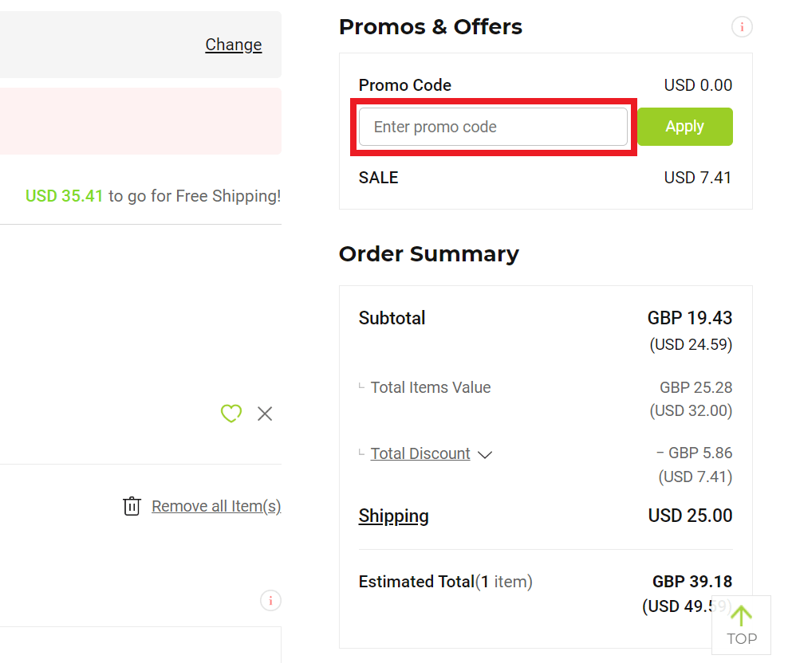Open the Total Discount link
This screenshot has height=663, width=792.
(x=420, y=453)
